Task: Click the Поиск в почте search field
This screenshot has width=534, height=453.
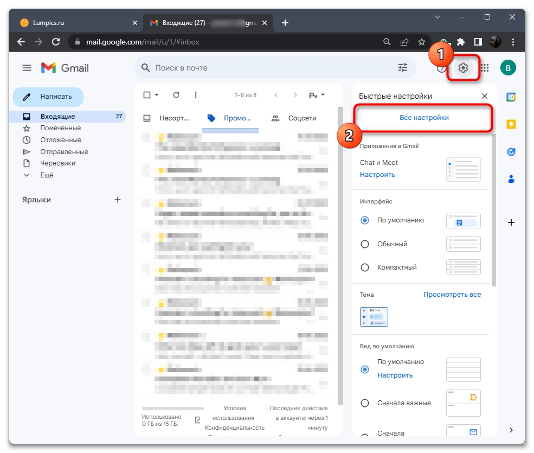Action: [x=271, y=68]
